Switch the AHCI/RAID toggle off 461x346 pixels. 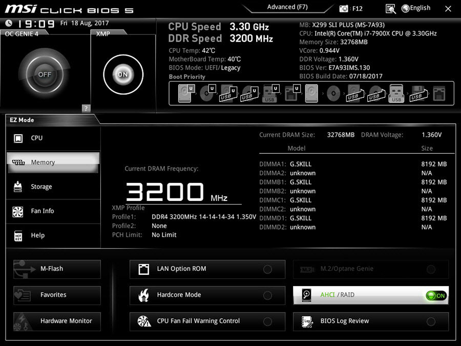pos(436,295)
